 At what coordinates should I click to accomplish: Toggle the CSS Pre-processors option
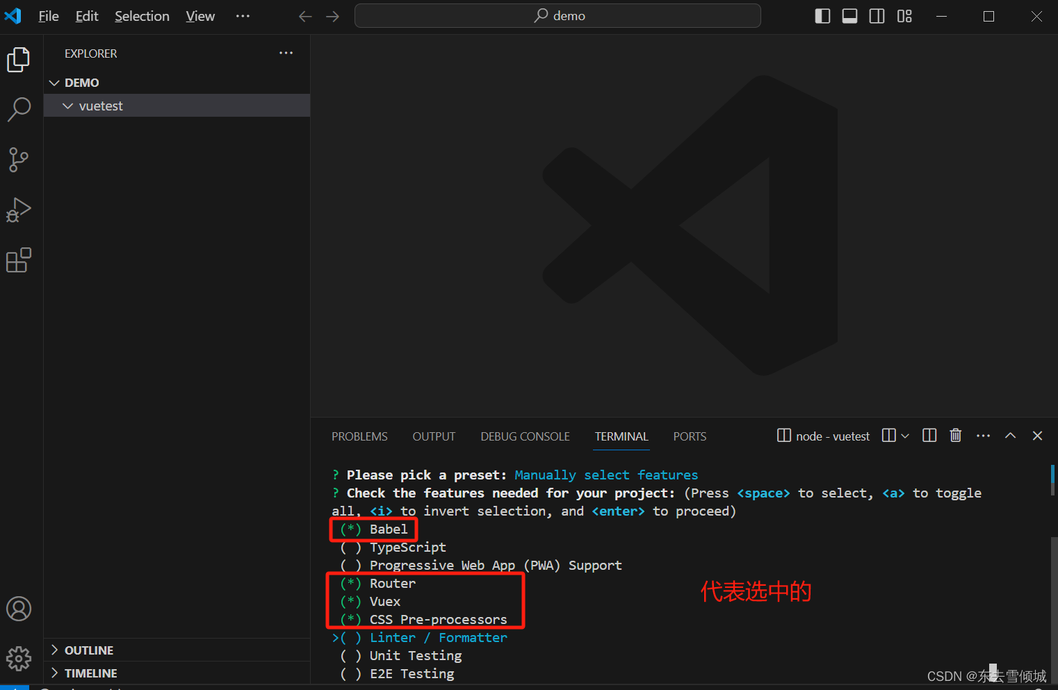coord(423,620)
